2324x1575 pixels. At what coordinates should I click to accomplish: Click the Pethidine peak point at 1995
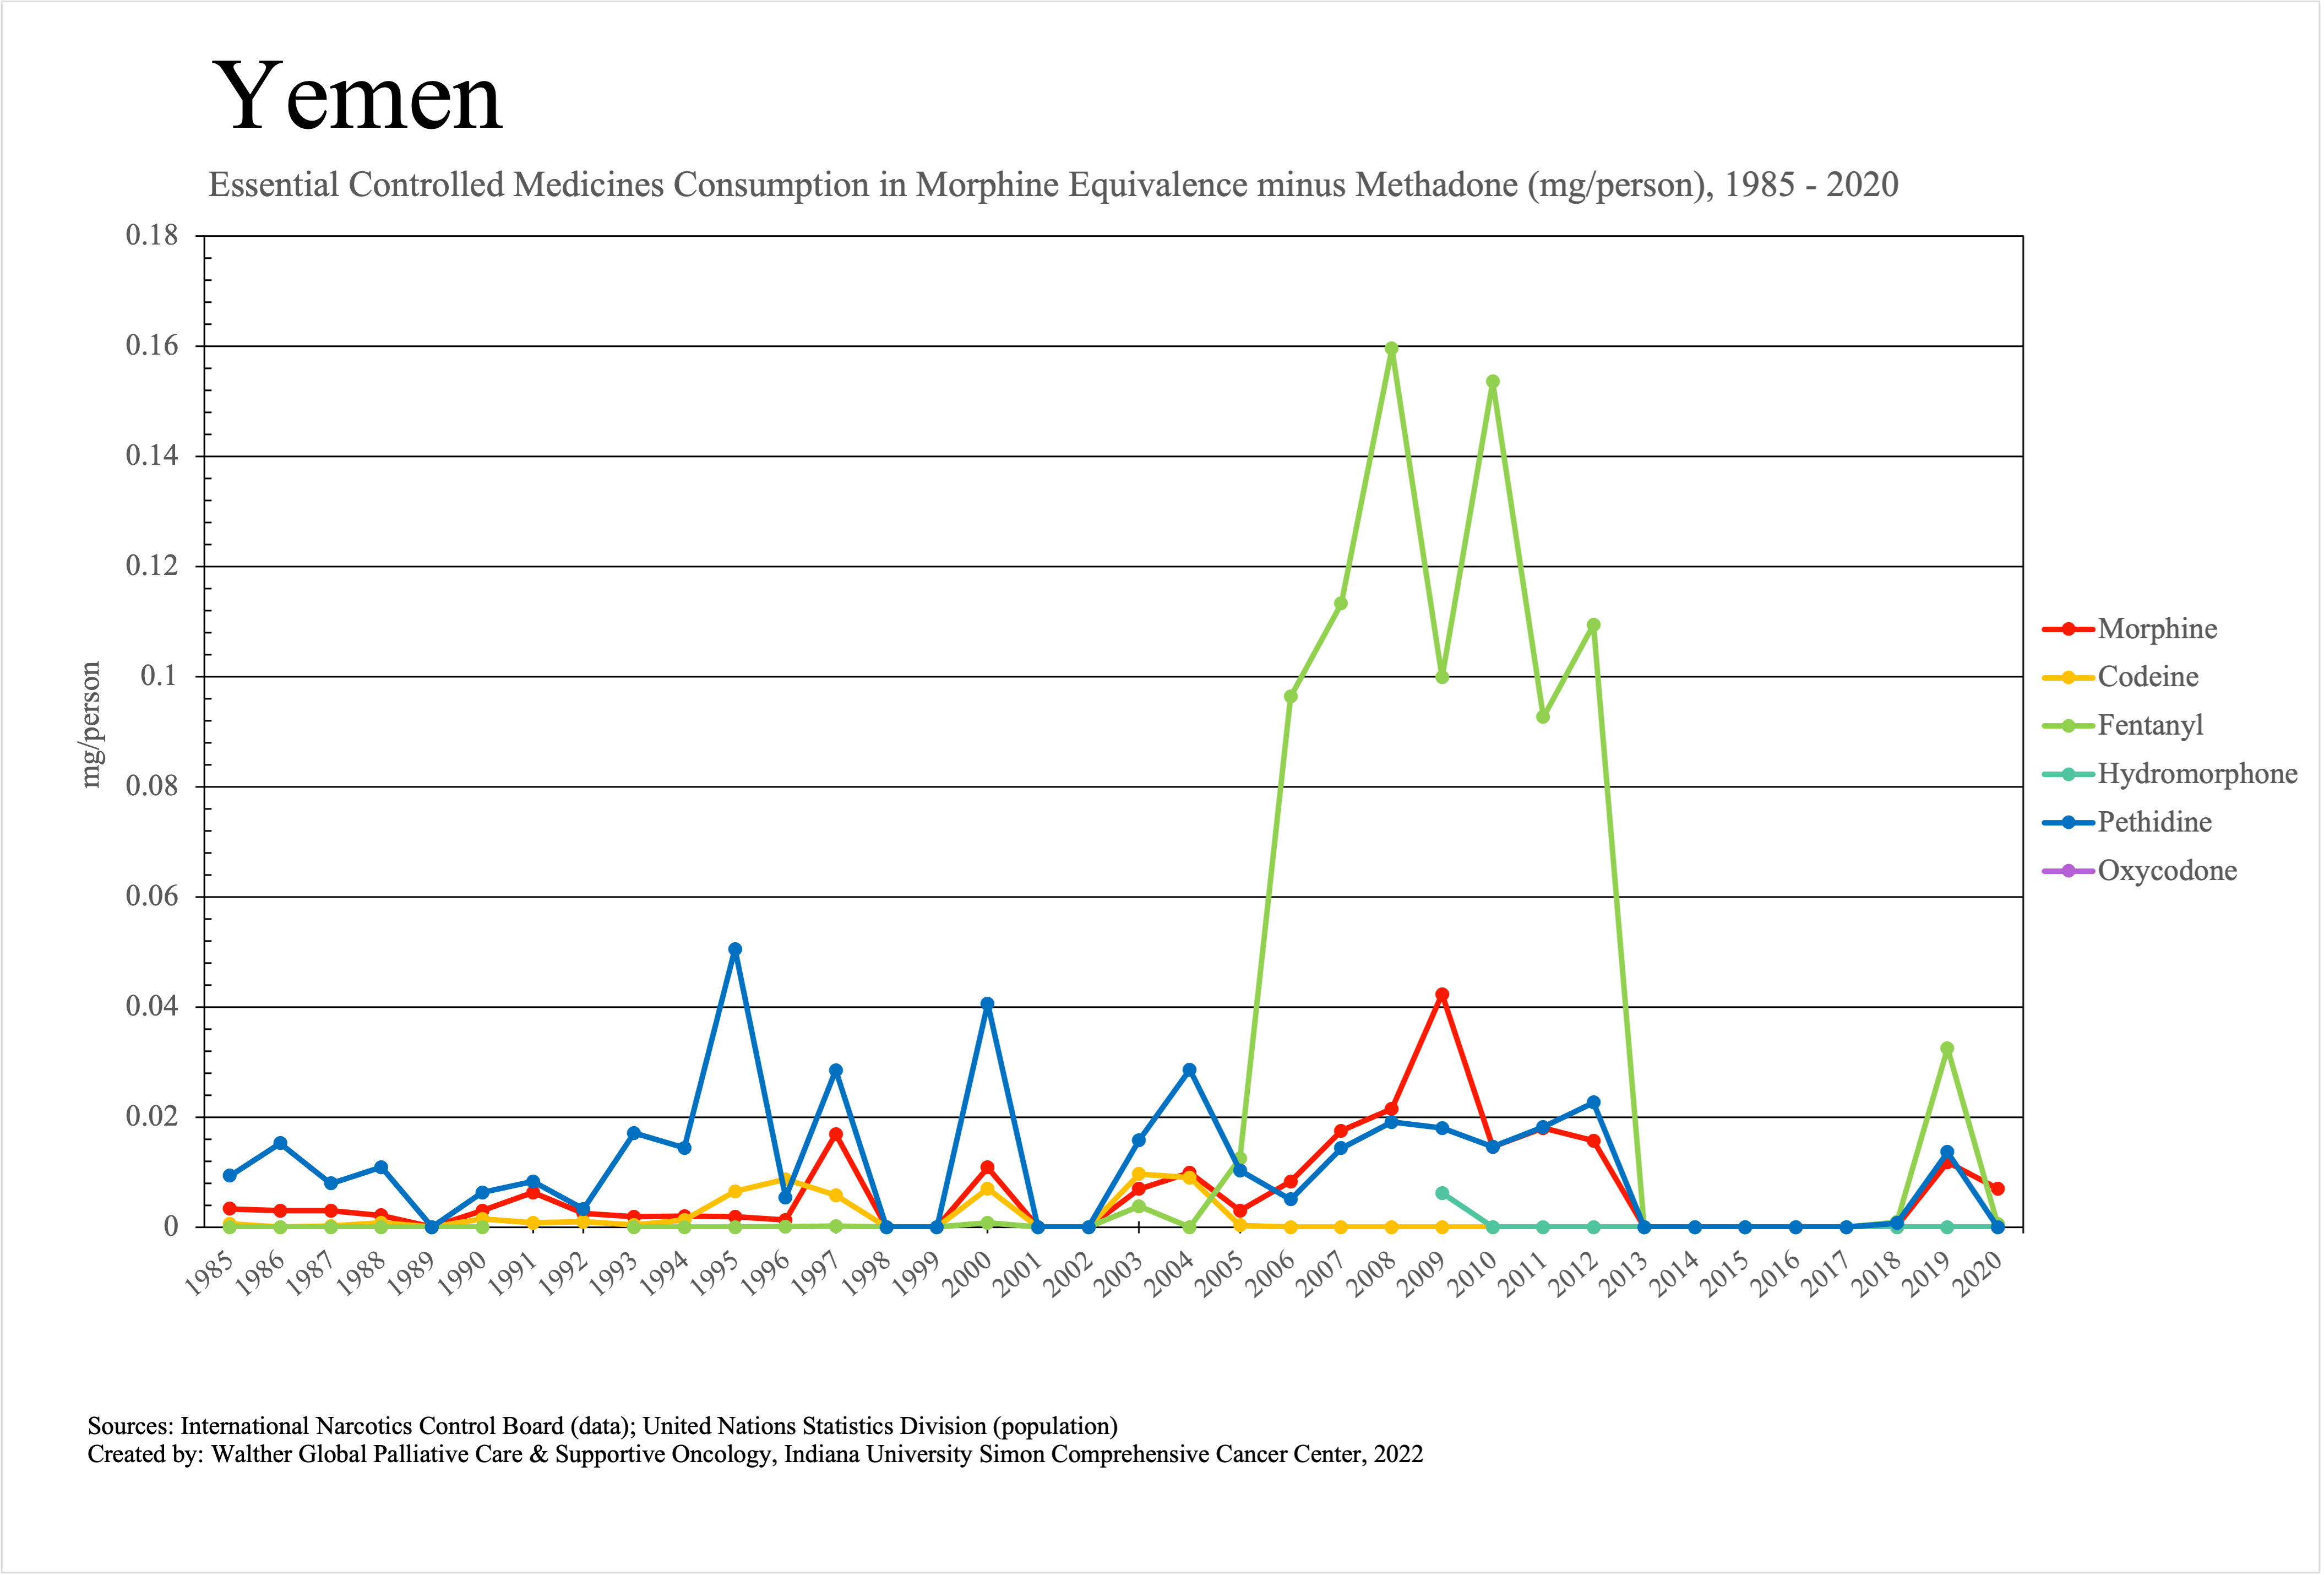735,950
